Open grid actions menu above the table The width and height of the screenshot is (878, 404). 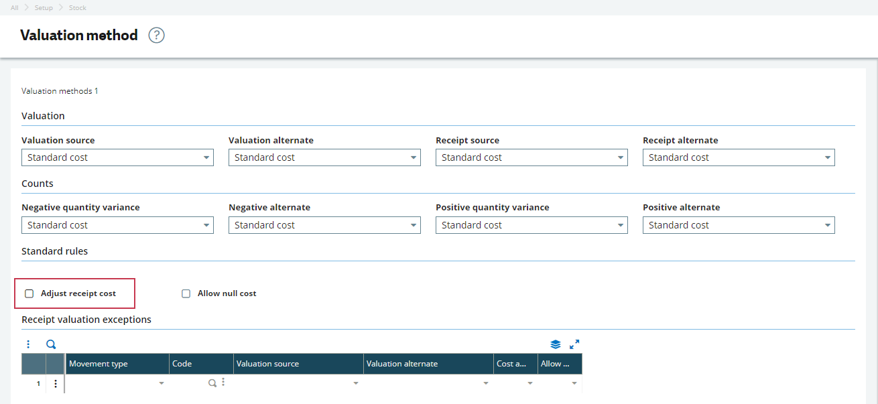click(28, 344)
